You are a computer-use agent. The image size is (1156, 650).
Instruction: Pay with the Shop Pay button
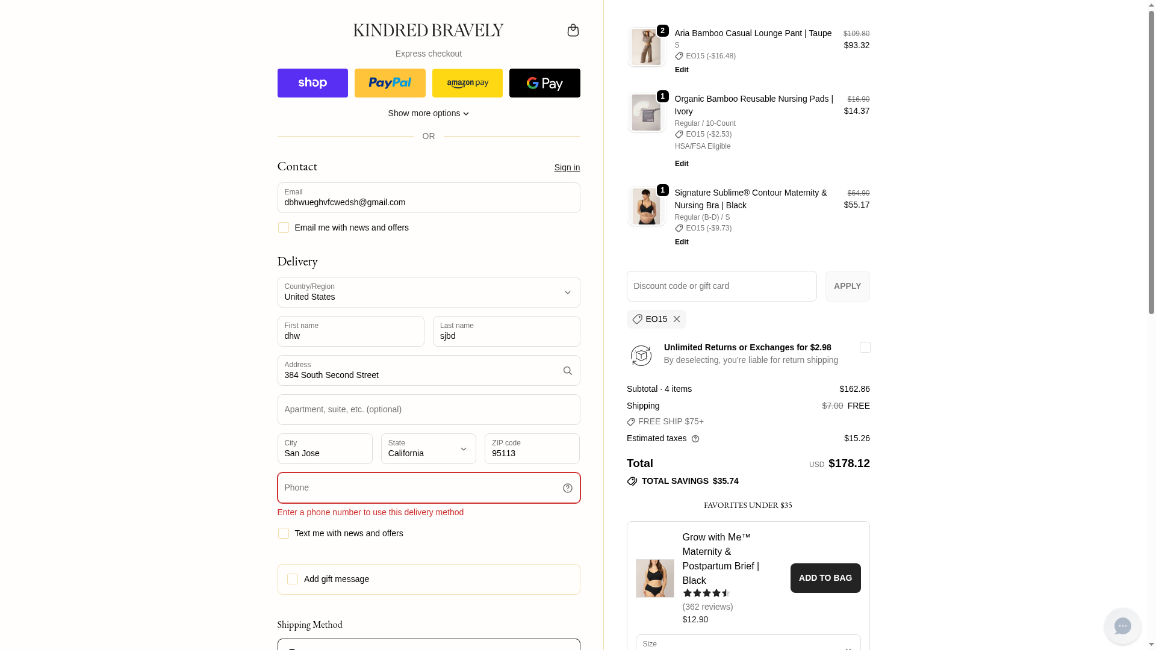tap(312, 83)
